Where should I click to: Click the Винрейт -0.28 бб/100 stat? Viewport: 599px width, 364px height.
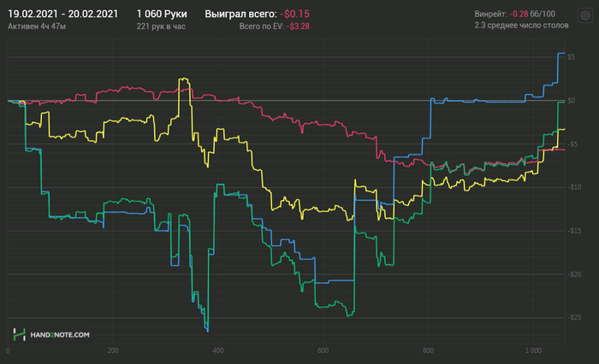tap(514, 15)
